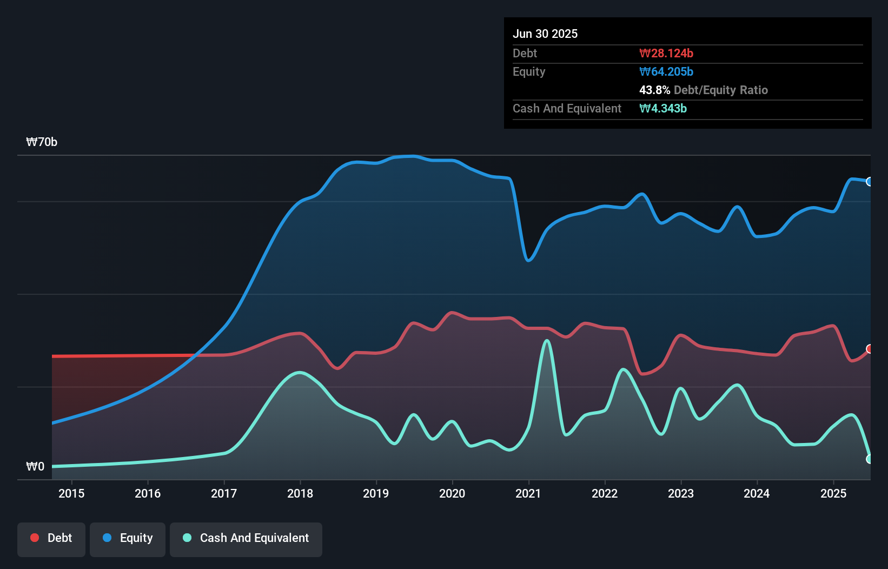Select the Debt endpoint marker on chart
This screenshot has width=888, height=569.
coord(869,349)
